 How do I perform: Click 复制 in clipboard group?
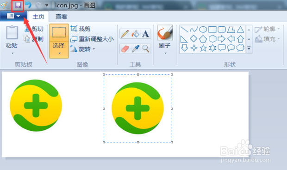coord(34,39)
